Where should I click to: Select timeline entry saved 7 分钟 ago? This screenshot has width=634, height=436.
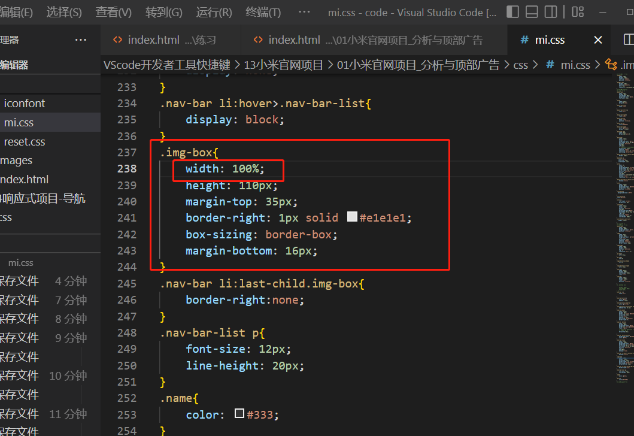(50, 299)
